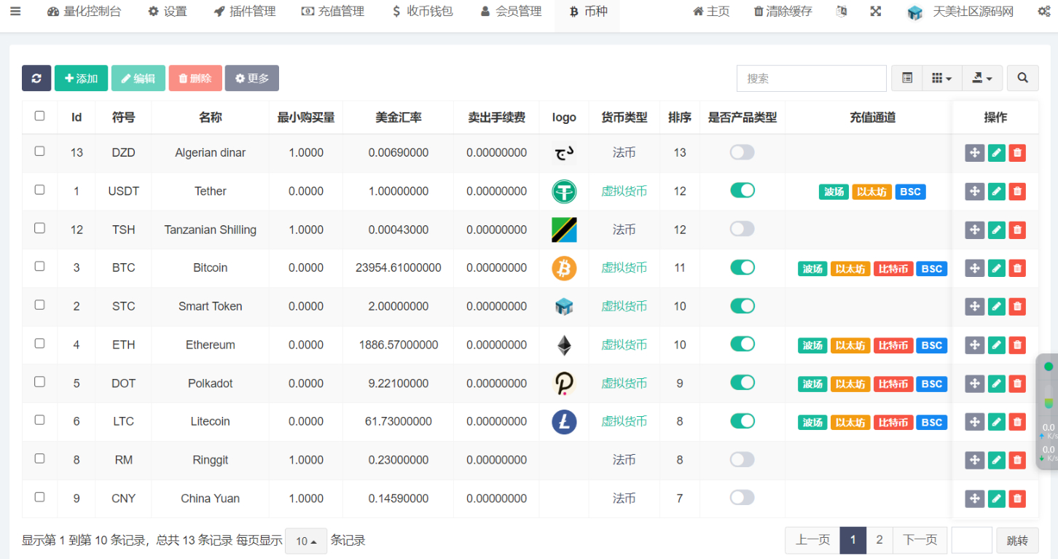Click the 搜索 search input field
Screen dimensions: 1058x559
[x=811, y=78]
